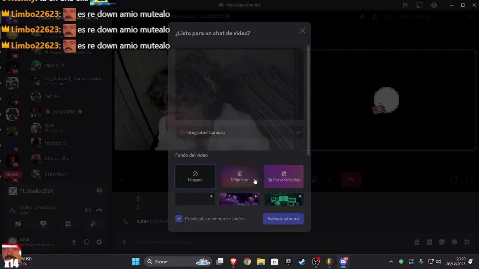
Task: Toggle noise suppression icon beside Vídeo conectado
Action: (x=88, y=210)
